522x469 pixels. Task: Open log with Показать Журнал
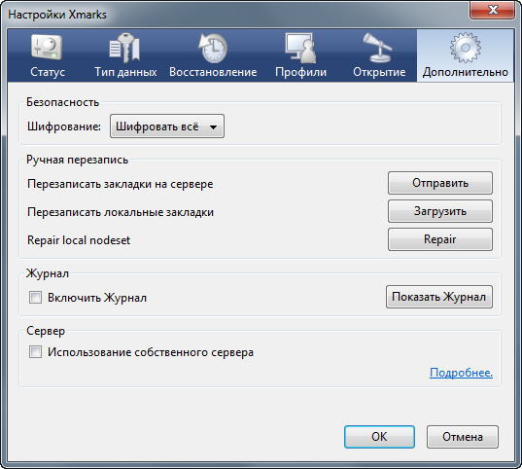click(x=439, y=297)
